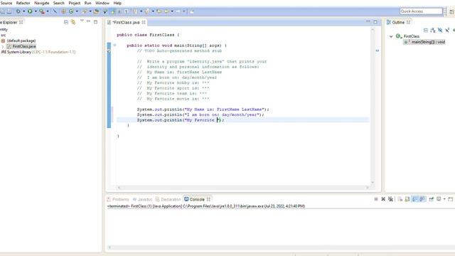Image resolution: width=455 pixels, height=256 pixels.
Task: Select the JRE System Library entry
Action: click(38, 52)
